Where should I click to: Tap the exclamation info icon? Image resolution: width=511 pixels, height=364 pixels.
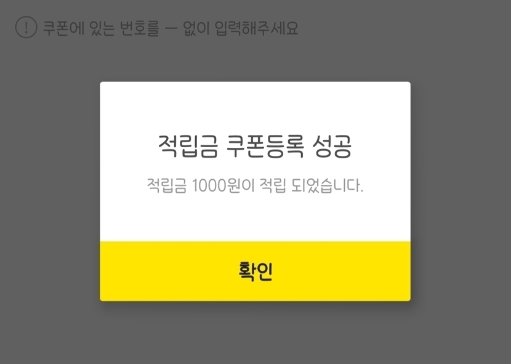point(26,28)
